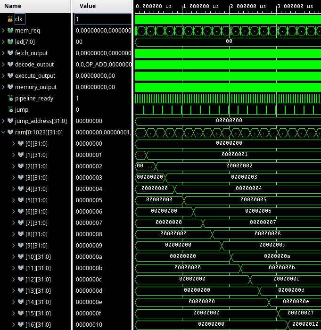Expand ram element [13][31:0] bits

14,291
